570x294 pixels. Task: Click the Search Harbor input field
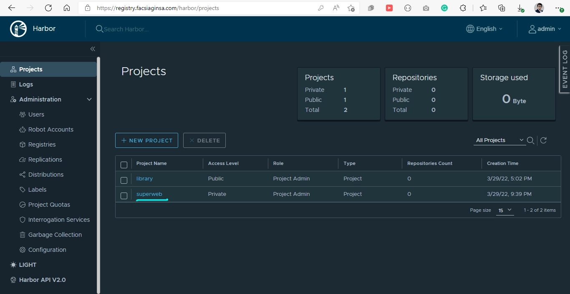pyautogui.click(x=126, y=29)
